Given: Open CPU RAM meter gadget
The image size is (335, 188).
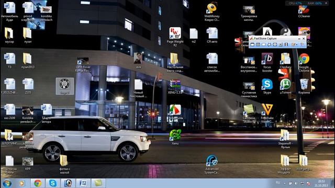Looking at the screenshot, I should click(307, 3).
